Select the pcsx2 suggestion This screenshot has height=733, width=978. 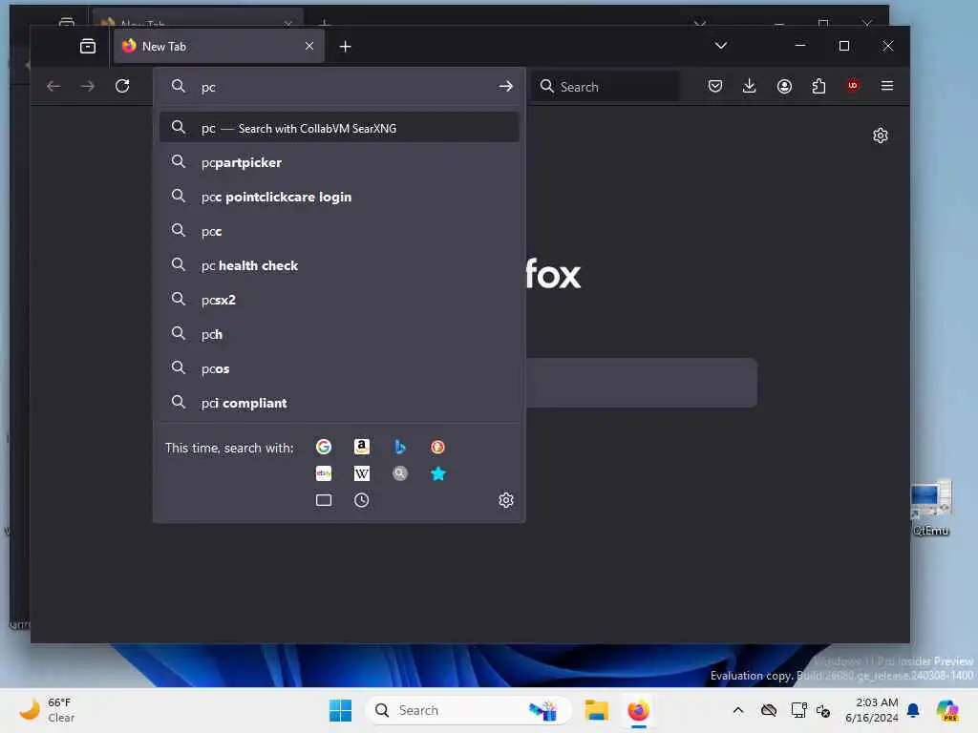[339, 299]
